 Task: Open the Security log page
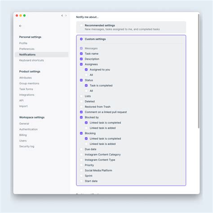coord(27,146)
